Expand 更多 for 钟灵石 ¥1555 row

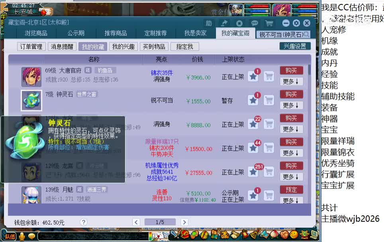pos(292,105)
